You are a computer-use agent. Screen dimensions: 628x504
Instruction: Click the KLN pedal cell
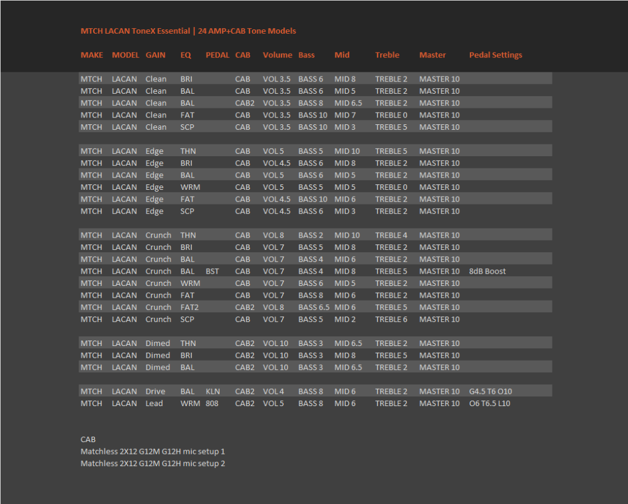[213, 391]
